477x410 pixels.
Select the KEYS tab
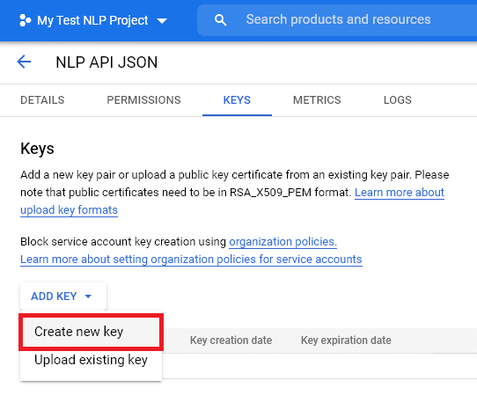click(237, 100)
